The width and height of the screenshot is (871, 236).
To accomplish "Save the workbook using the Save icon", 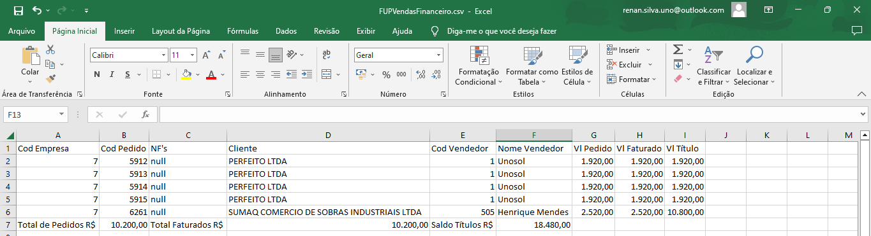I will [x=18, y=11].
